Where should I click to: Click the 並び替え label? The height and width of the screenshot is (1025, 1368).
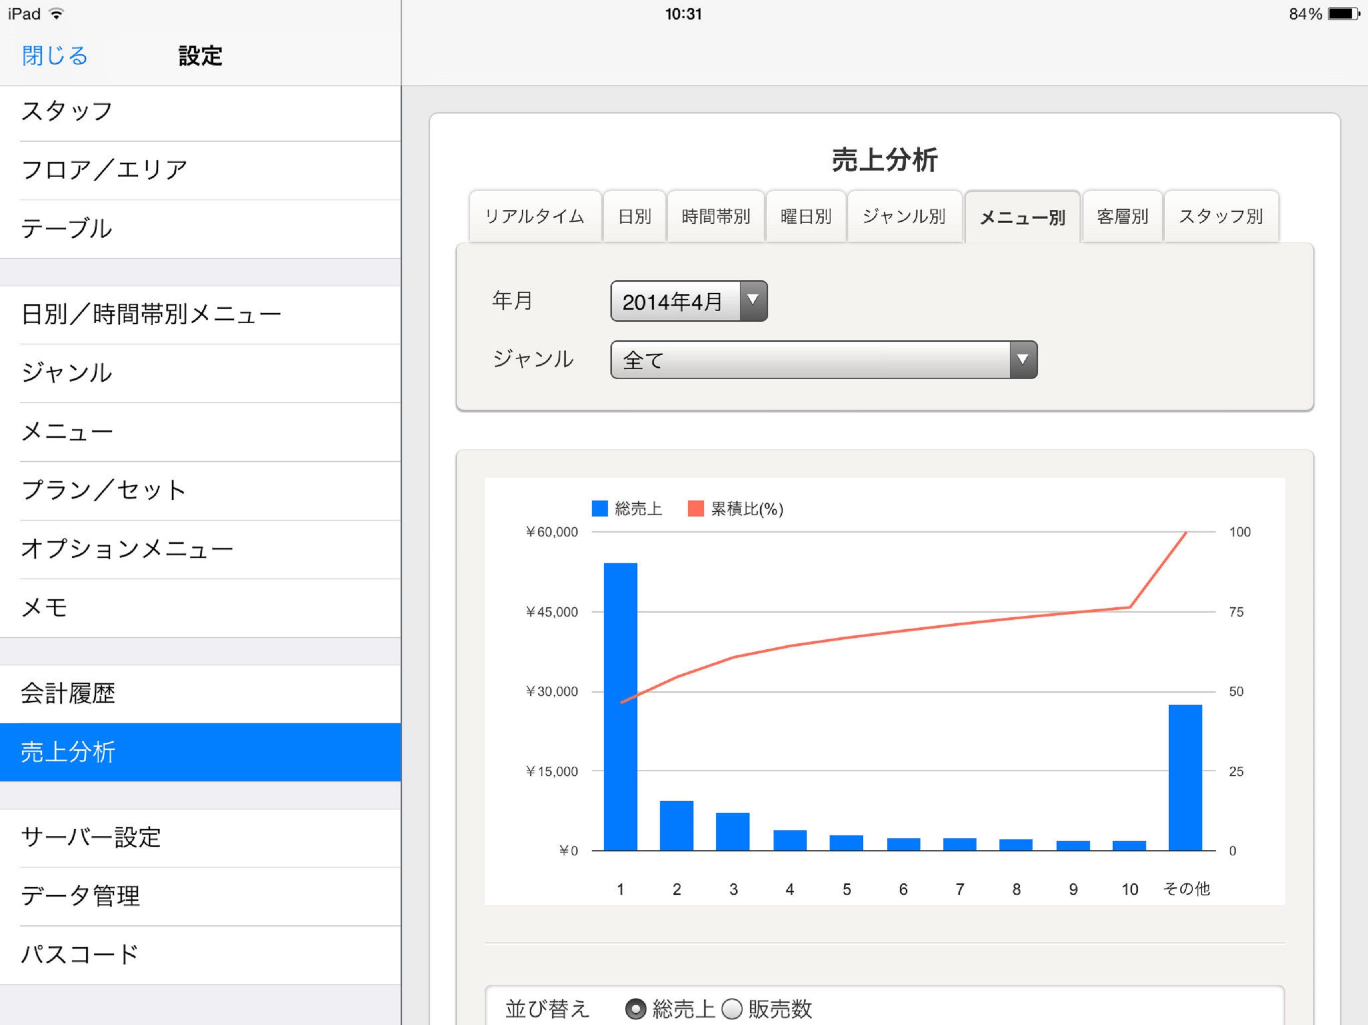pos(547,1009)
